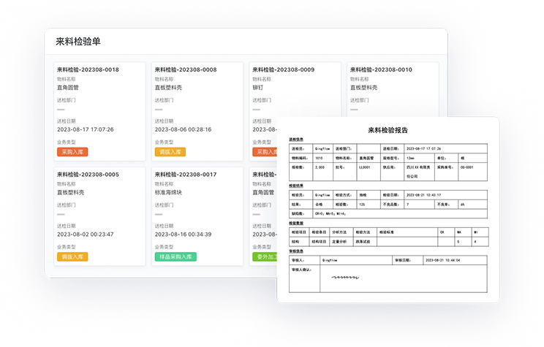Screen dimensions: 544x347
Task: Click 审核人确认 label in report
Action: pos(301,270)
